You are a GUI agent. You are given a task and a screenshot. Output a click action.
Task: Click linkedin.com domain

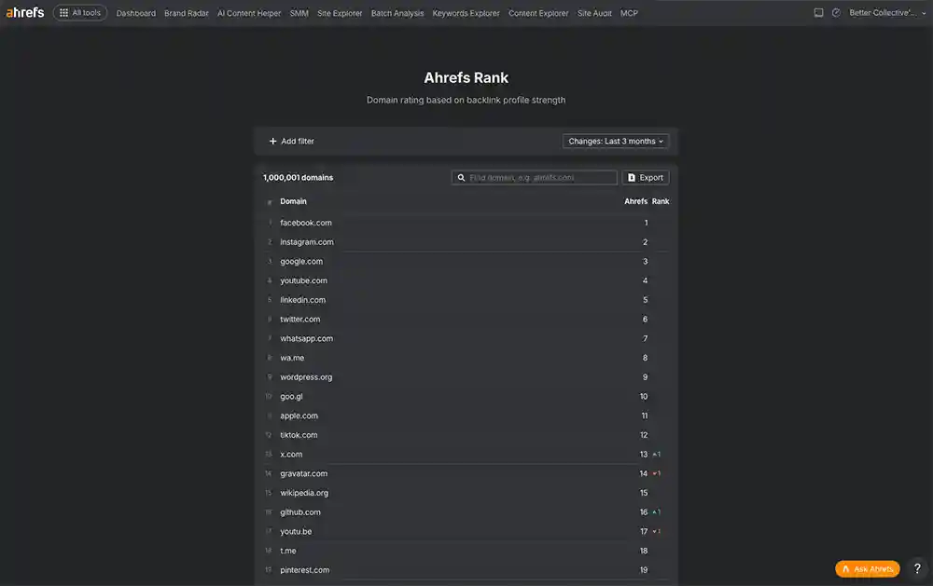click(x=303, y=300)
